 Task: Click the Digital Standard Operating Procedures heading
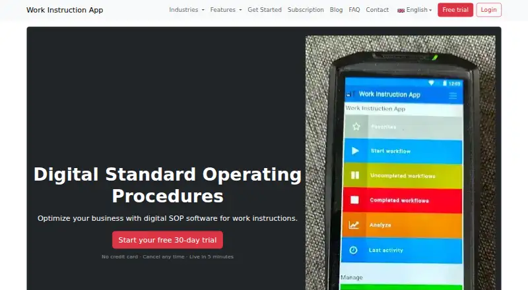(168, 185)
